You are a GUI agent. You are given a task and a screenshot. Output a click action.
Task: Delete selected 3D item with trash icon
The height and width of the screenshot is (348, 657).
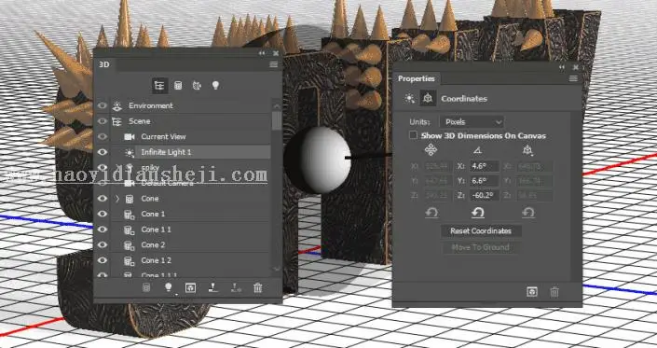click(x=258, y=287)
